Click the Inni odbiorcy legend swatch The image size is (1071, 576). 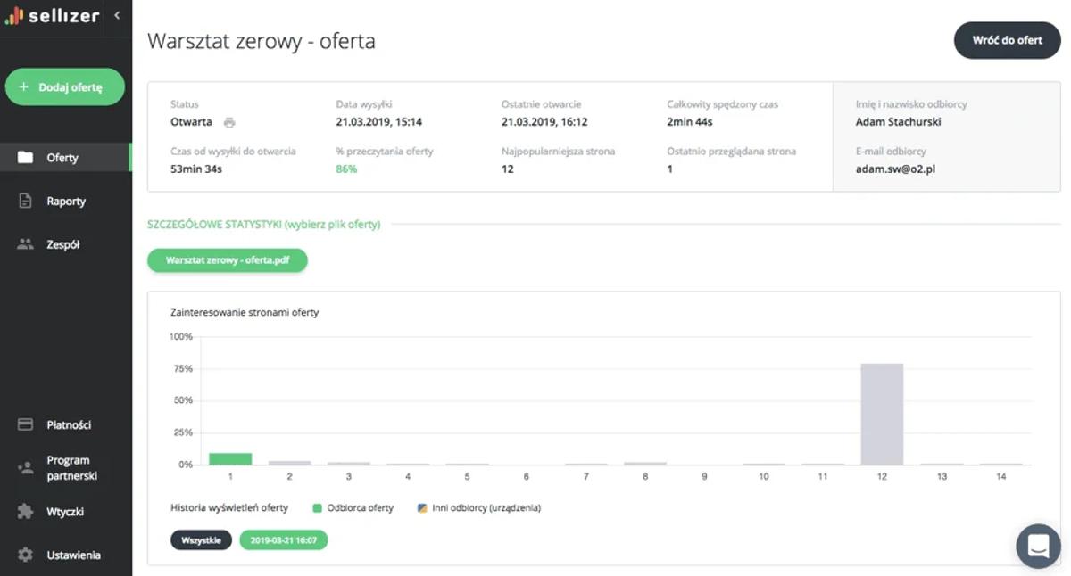pos(422,508)
